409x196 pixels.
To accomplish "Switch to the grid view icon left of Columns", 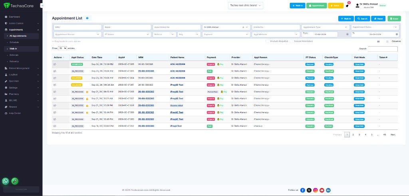I will pos(387,41).
